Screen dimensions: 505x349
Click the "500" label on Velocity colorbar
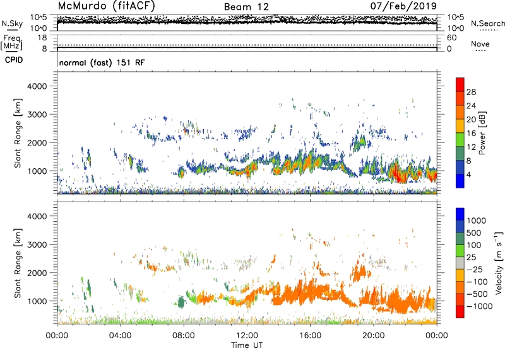coord(474,233)
